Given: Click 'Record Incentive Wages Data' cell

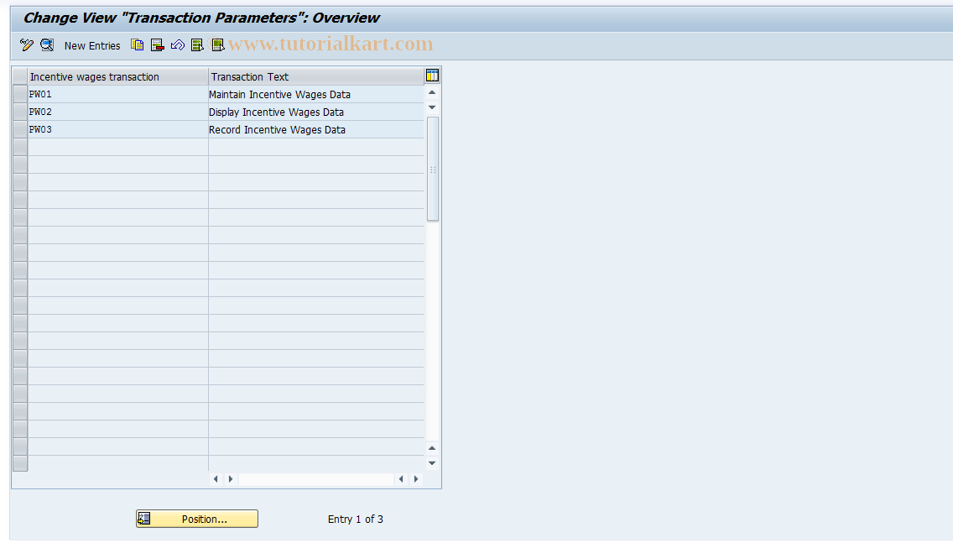Looking at the screenshot, I should 316,129.
